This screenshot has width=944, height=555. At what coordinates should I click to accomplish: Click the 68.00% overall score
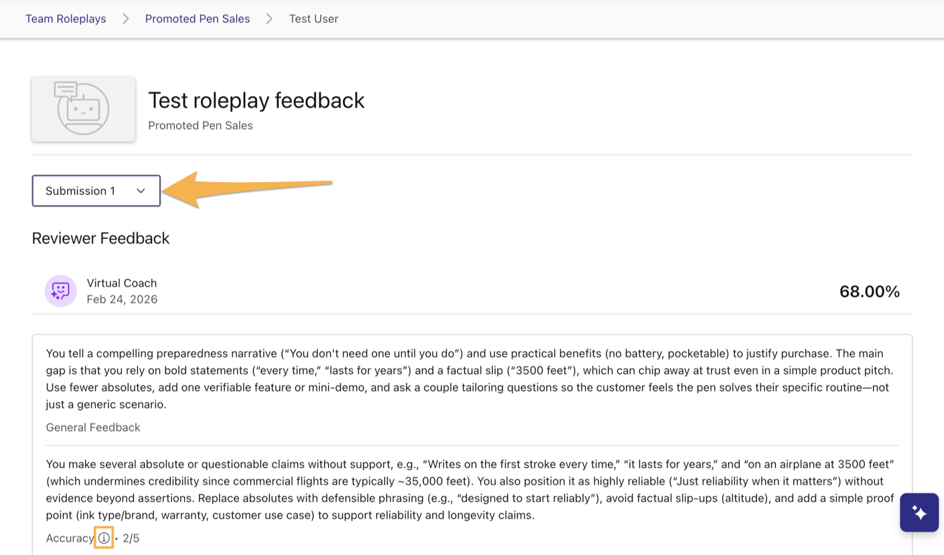click(x=869, y=291)
